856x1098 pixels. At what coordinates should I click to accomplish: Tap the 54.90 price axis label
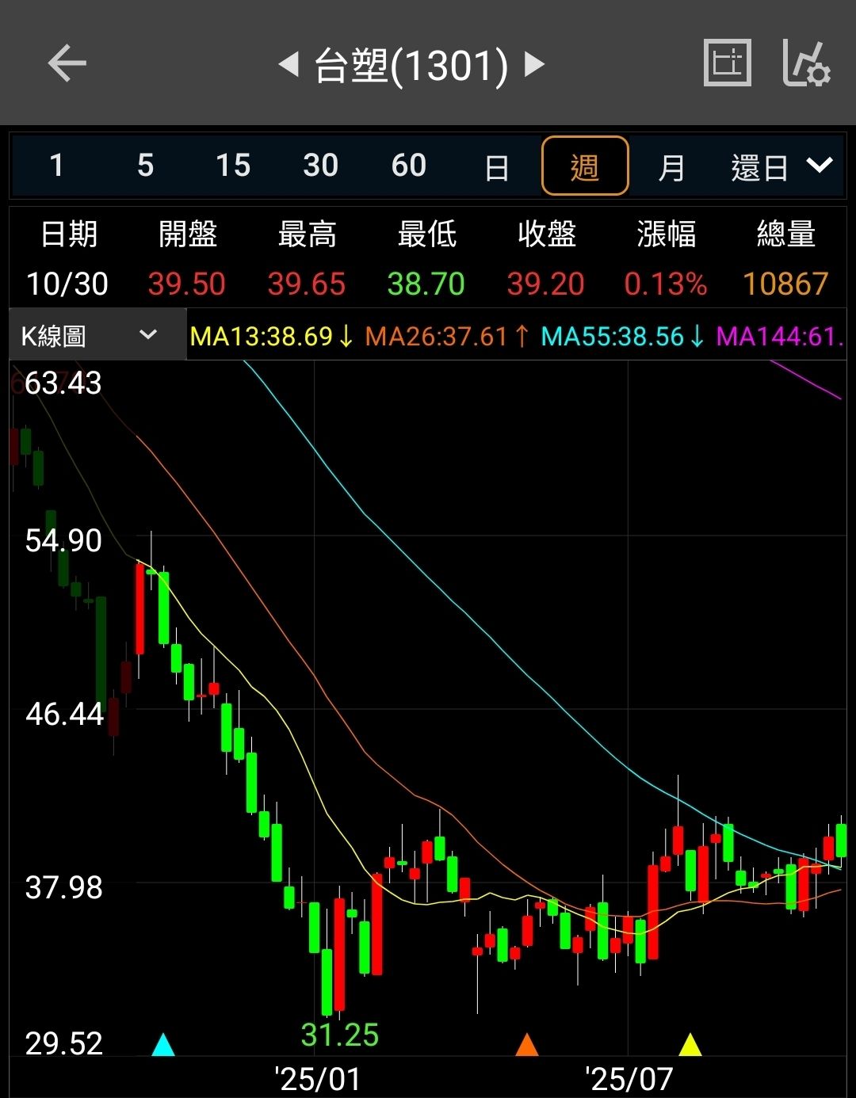(63, 541)
